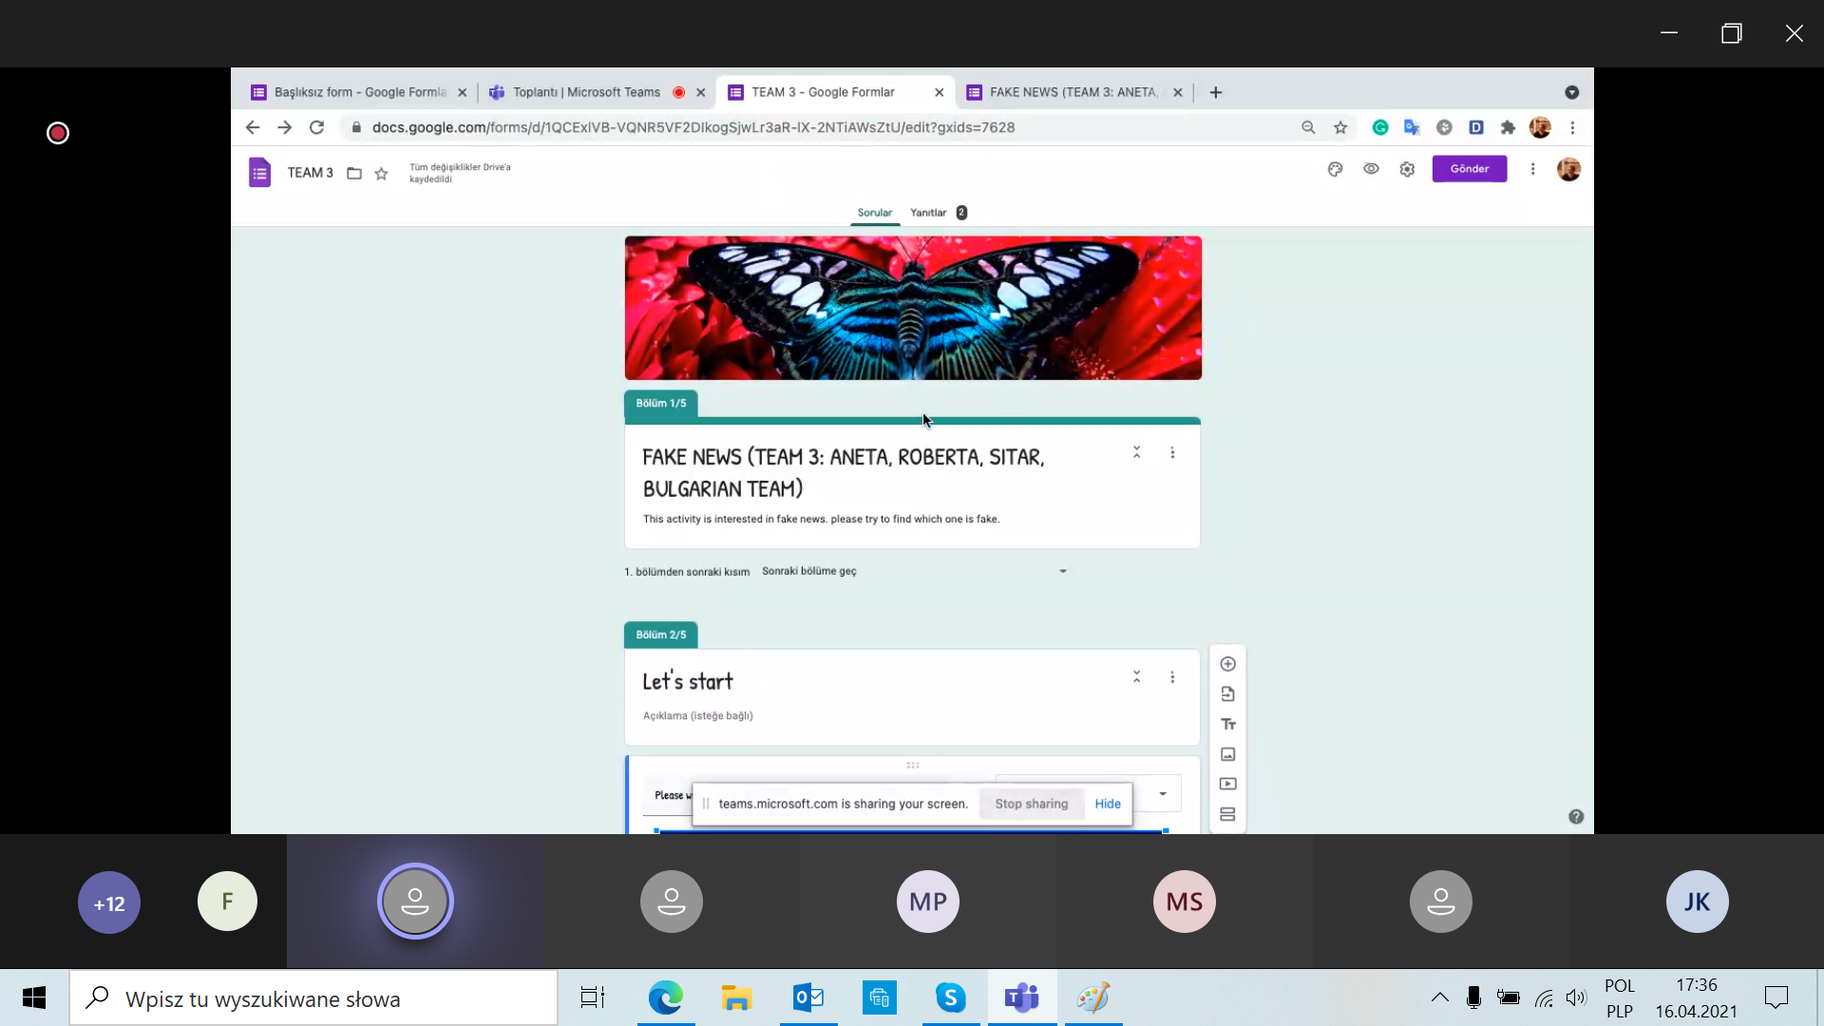Switch to Sorular tab
Image resolution: width=1824 pixels, height=1026 pixels.
tap(874, 213)
